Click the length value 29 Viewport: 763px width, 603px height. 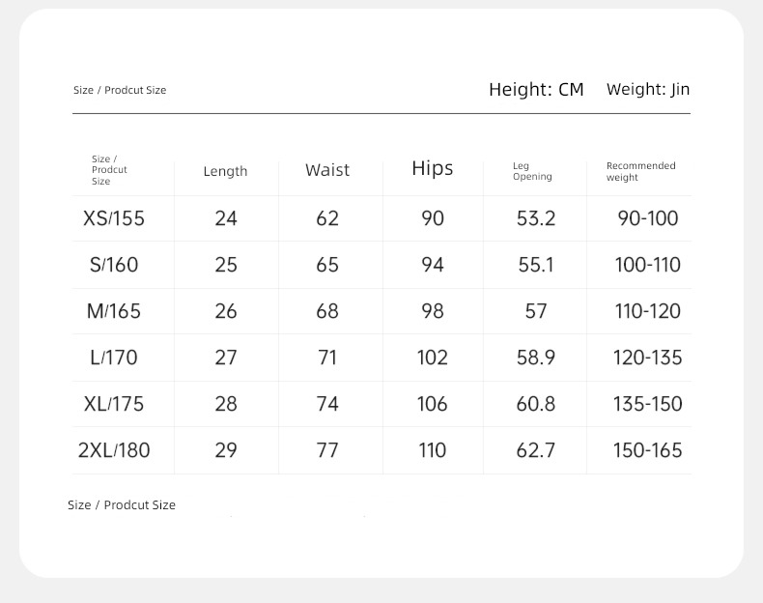coord(226,450)
